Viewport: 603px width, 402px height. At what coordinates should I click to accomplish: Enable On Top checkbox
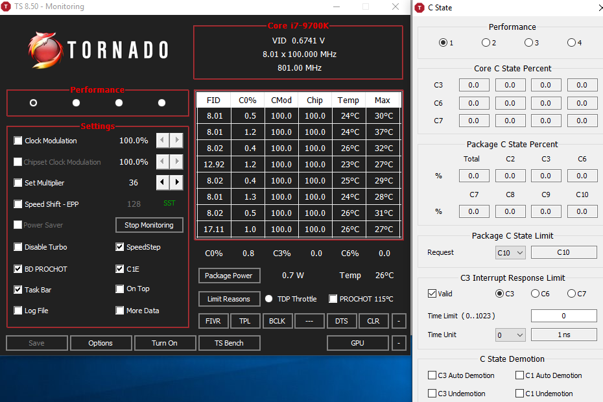[x=119, y=289]
